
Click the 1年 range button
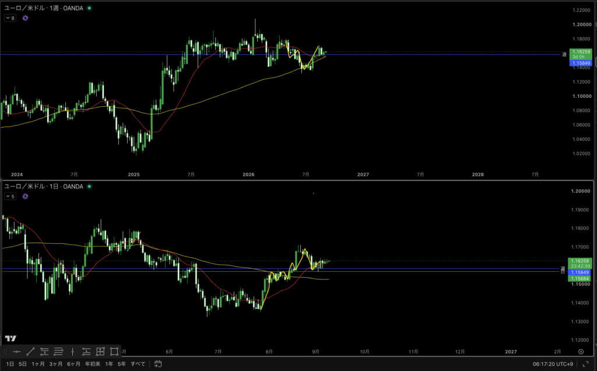pyautogui.click(x=109, y=364)
